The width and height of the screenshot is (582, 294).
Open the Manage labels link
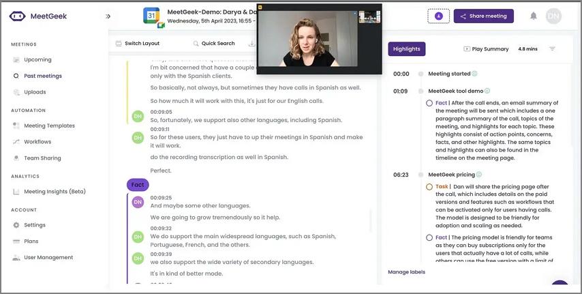coord(406,272)
